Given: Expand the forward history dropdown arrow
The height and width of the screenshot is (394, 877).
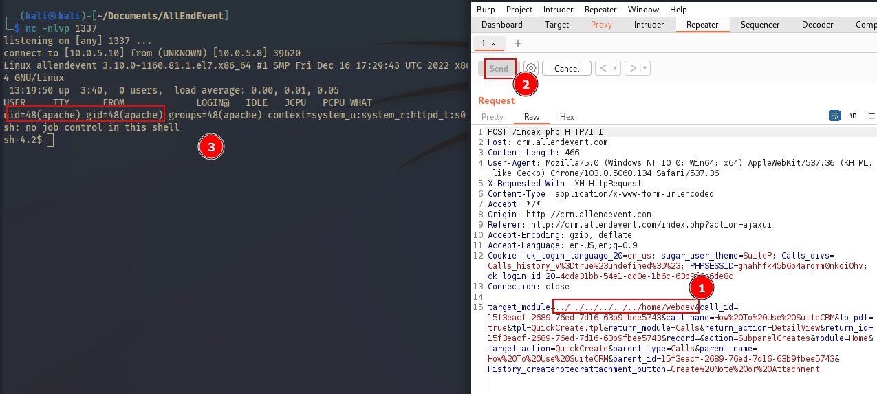Looking at the screenshot, I should pyautogui.click(x=646, y=68).
